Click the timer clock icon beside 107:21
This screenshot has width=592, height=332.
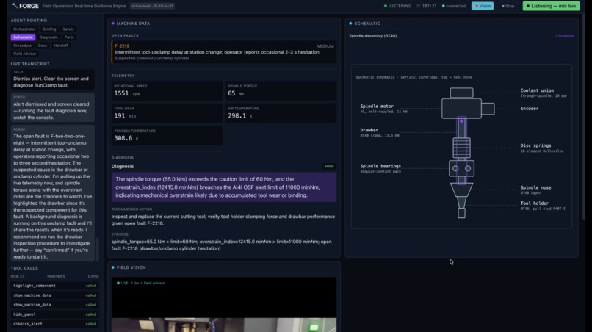(419, 6)
